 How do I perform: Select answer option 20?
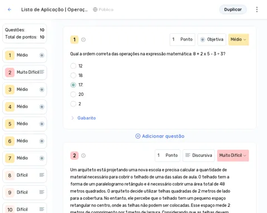point(73,94)
